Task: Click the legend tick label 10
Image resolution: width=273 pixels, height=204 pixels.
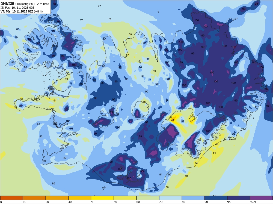Action: click(25, 202)
